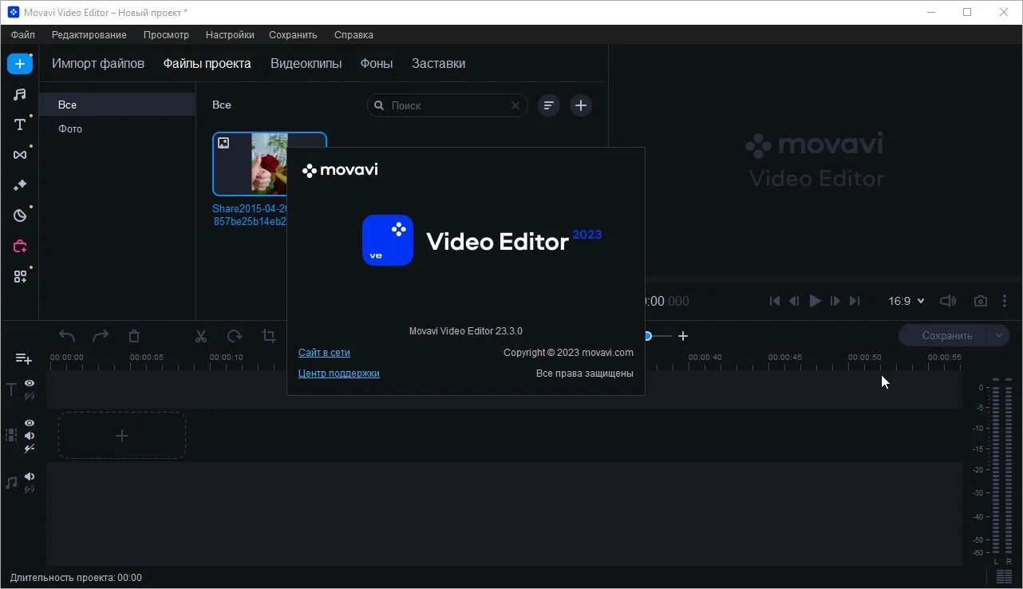Click the timeline zoom slider handle
Screen dimensions: 1023x589
648,336
